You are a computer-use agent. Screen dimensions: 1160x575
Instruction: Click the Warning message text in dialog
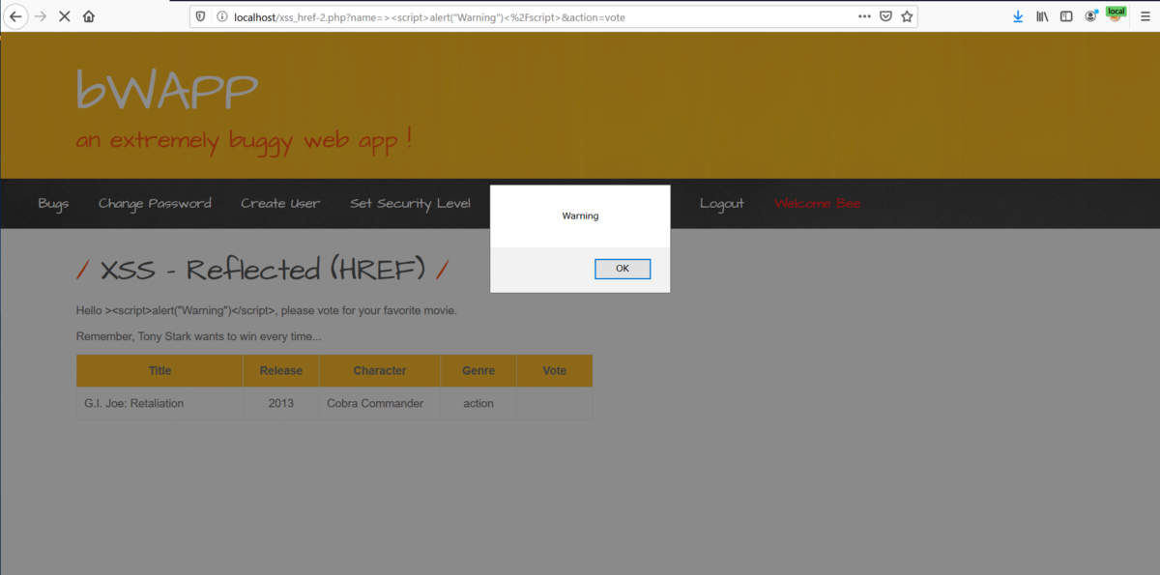(x=580, y=216)
